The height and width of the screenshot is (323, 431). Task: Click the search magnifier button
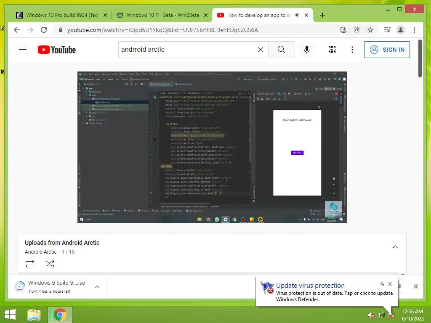(282, 50)
